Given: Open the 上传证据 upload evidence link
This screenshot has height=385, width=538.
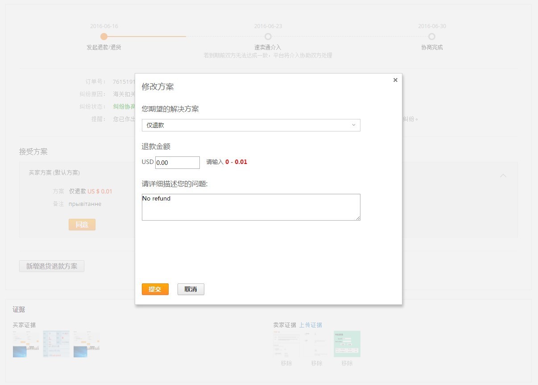Looking at the screenshot, I should pyautogui.click(x=311, y=325).
